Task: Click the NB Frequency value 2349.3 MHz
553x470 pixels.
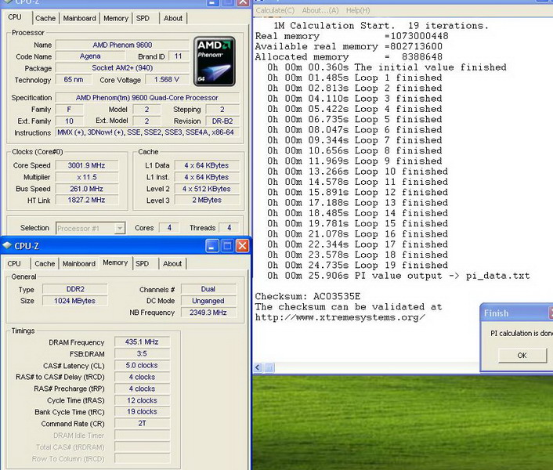Action: coord(208,313)
